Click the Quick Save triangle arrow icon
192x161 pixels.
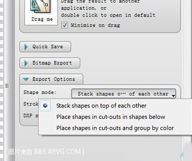26,47
